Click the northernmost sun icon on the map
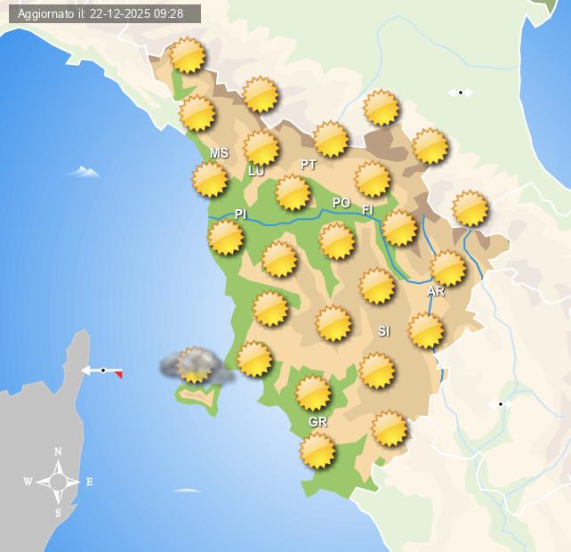This screenshot has height=552, width=571. click(187, 55)
